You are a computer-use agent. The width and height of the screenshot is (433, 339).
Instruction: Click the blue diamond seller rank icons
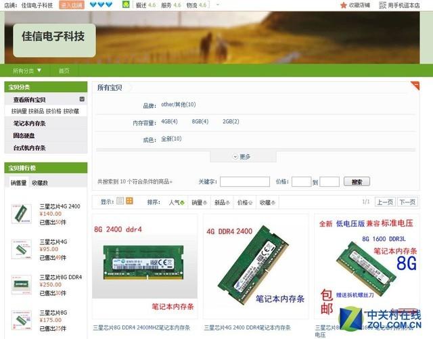(x=101, y=5)
